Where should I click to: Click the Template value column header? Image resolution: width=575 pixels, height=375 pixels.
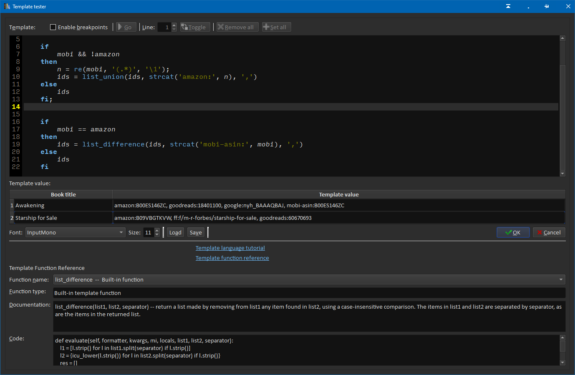(338, 194)
